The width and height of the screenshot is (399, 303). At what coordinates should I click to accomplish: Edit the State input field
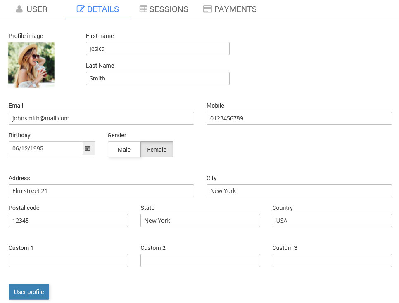tap(200, 221)
